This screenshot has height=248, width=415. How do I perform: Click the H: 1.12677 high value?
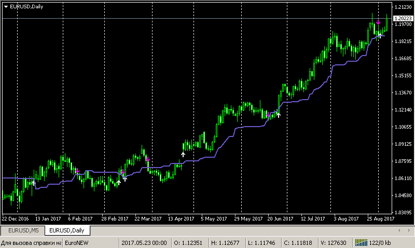(225, 243)
